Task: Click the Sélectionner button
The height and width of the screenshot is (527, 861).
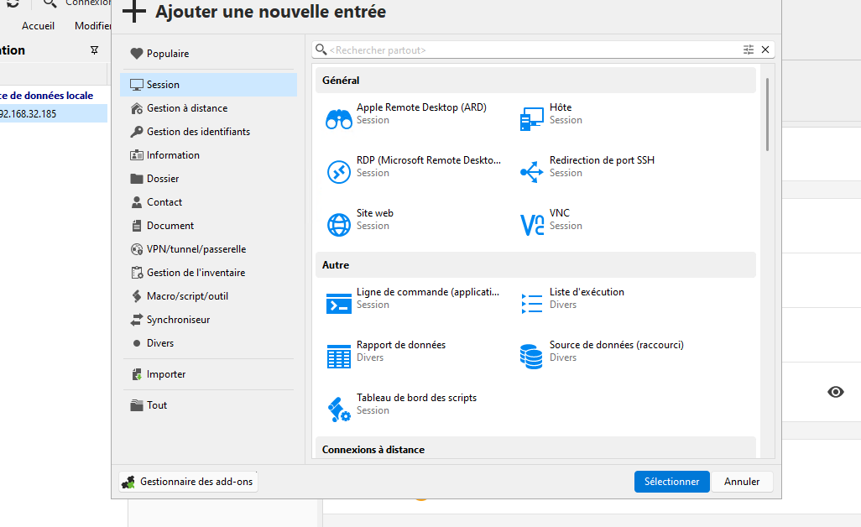Action: (x=671, y=482)
